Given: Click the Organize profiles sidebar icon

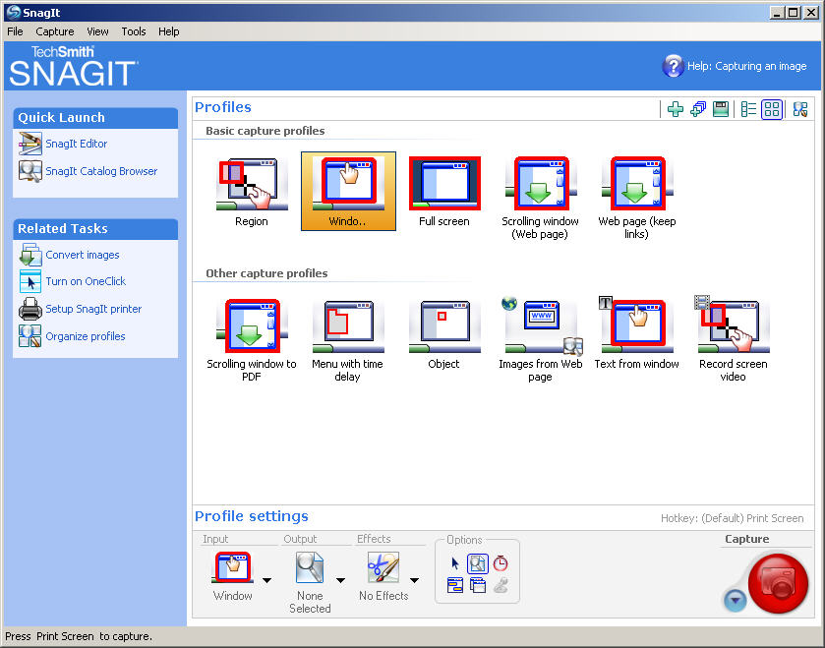Looking at the screenshot, I should (29, 336).
